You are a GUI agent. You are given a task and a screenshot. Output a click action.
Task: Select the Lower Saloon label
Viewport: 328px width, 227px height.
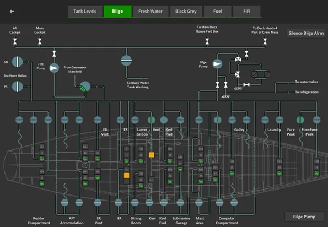pos(142,132)
